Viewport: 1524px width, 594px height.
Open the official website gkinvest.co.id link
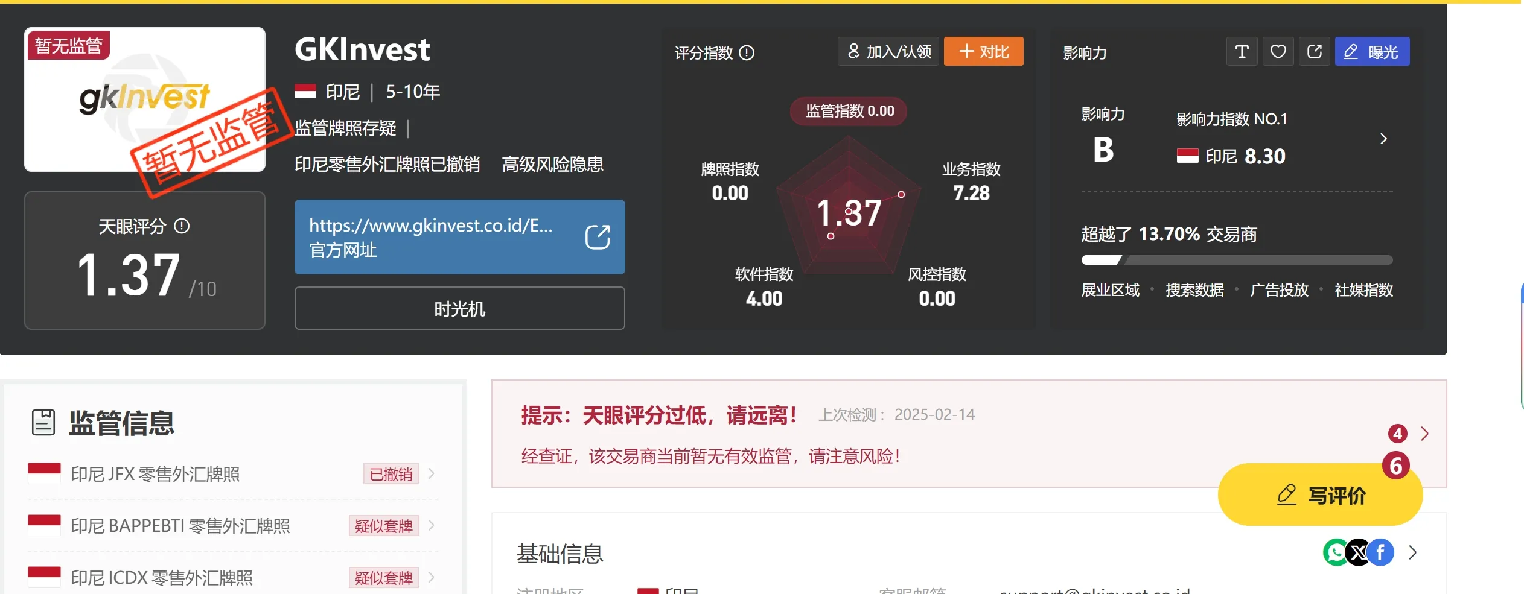click(460, 237)
